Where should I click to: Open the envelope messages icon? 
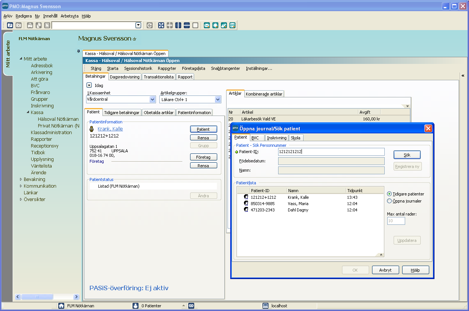coord(207,25)
